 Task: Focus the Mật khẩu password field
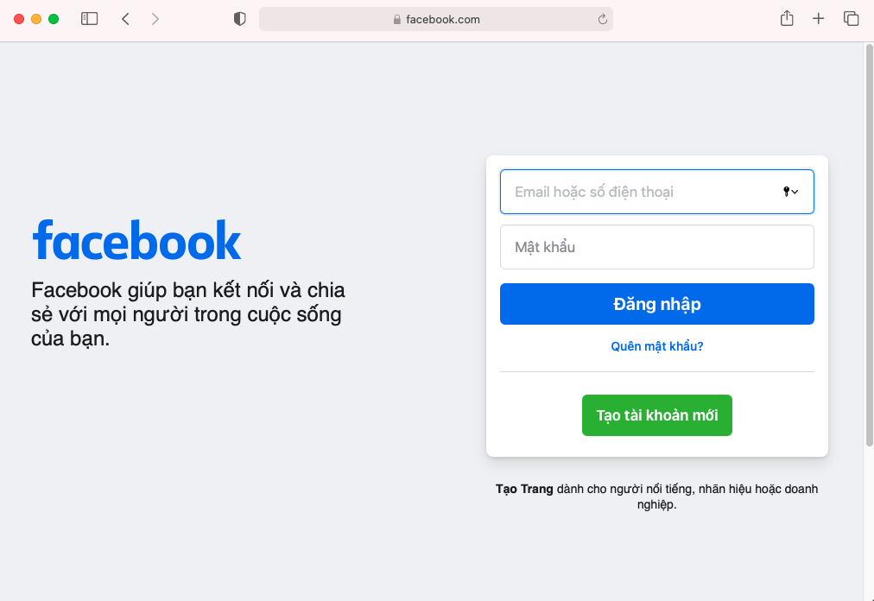click(656, 247)
